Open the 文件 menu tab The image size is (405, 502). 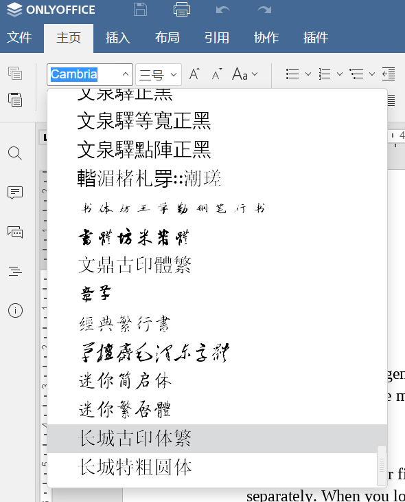(x=19, y=38)
